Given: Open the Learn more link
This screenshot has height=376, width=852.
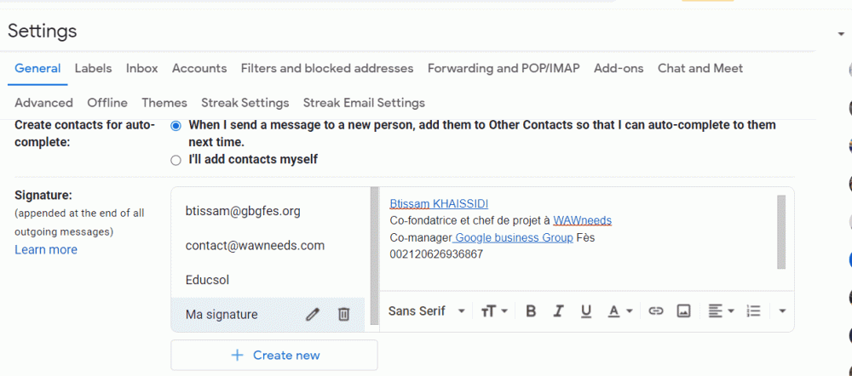Looking at the screenshot, I should click(x=46, y=249).
